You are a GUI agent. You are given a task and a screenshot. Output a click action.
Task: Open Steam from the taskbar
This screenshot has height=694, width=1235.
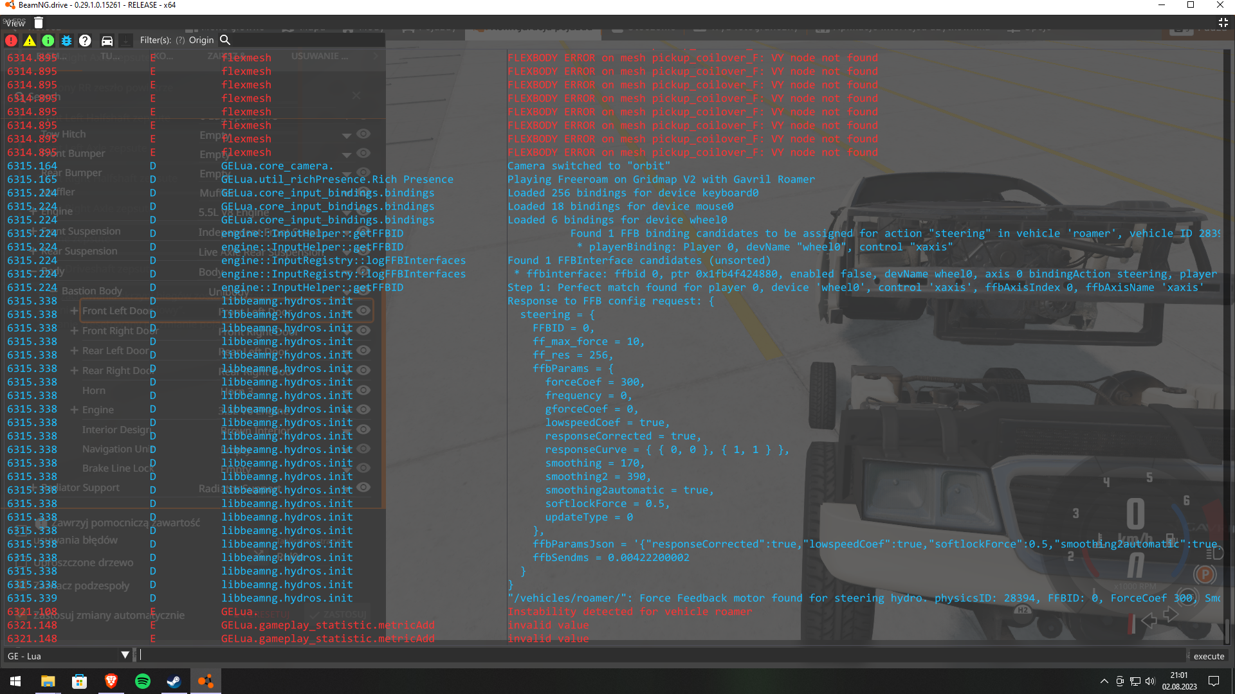coord(174,681)
